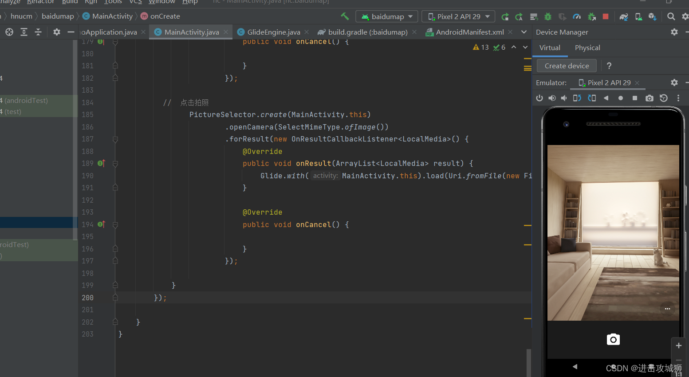Stop the running app with red square
This screenshot has height=377, width=689.
[606, 16]
